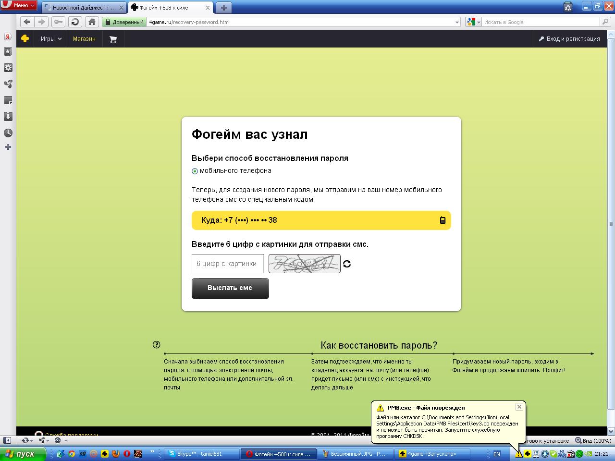615x461 pixels.
Task: Open the closed tabs trash icon
Action: coord(568,7)
